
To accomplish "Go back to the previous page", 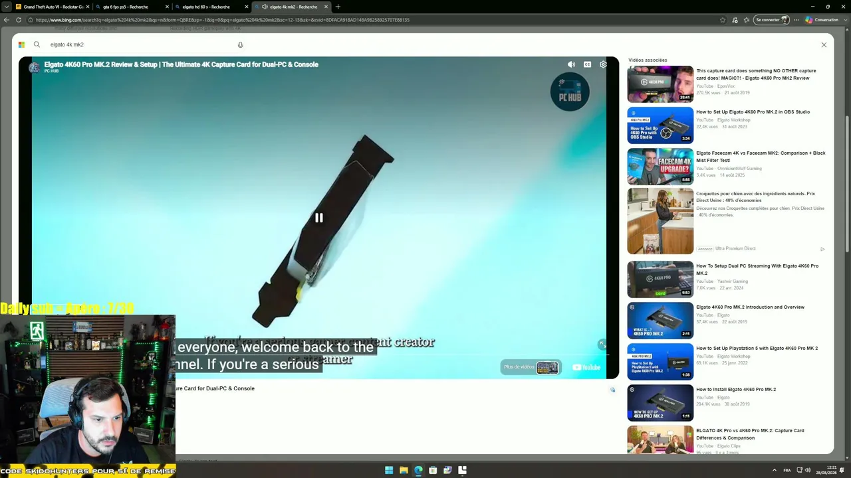I will point(7,20).
